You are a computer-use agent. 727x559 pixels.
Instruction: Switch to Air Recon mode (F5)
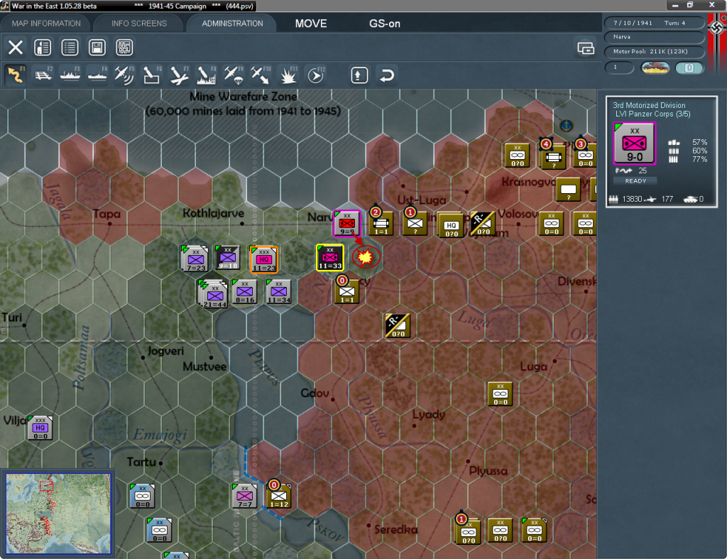tap(124, 75)
